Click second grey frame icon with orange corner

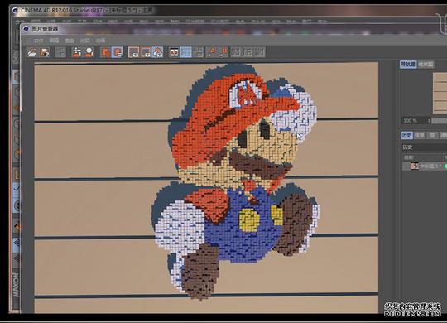(146, 52)
